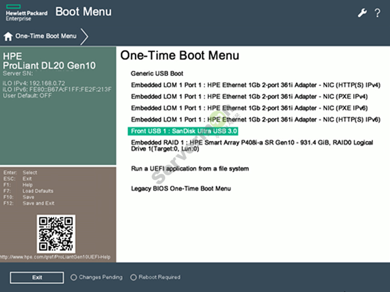The width and height of the screenshot is (390, 292).
Task: Click the Changes Pending indicator circle
Action: click(73, 277)
